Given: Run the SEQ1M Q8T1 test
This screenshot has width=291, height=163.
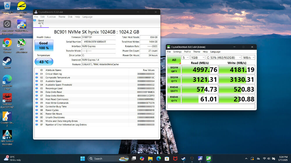Looking at the screenshot, I should (x=174, y=70).
